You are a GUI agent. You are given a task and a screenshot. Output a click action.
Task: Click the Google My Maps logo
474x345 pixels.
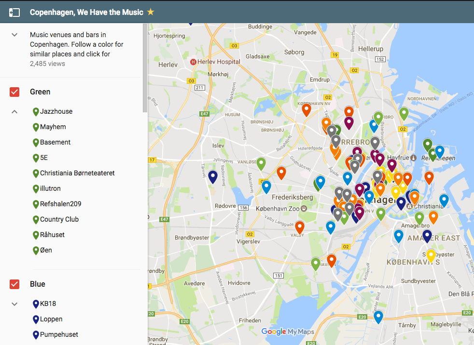[288, 332]
